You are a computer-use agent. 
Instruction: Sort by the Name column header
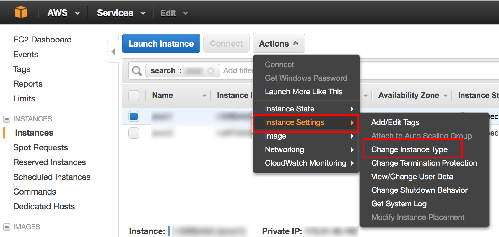pyautogui.click(x=162, y=96)
